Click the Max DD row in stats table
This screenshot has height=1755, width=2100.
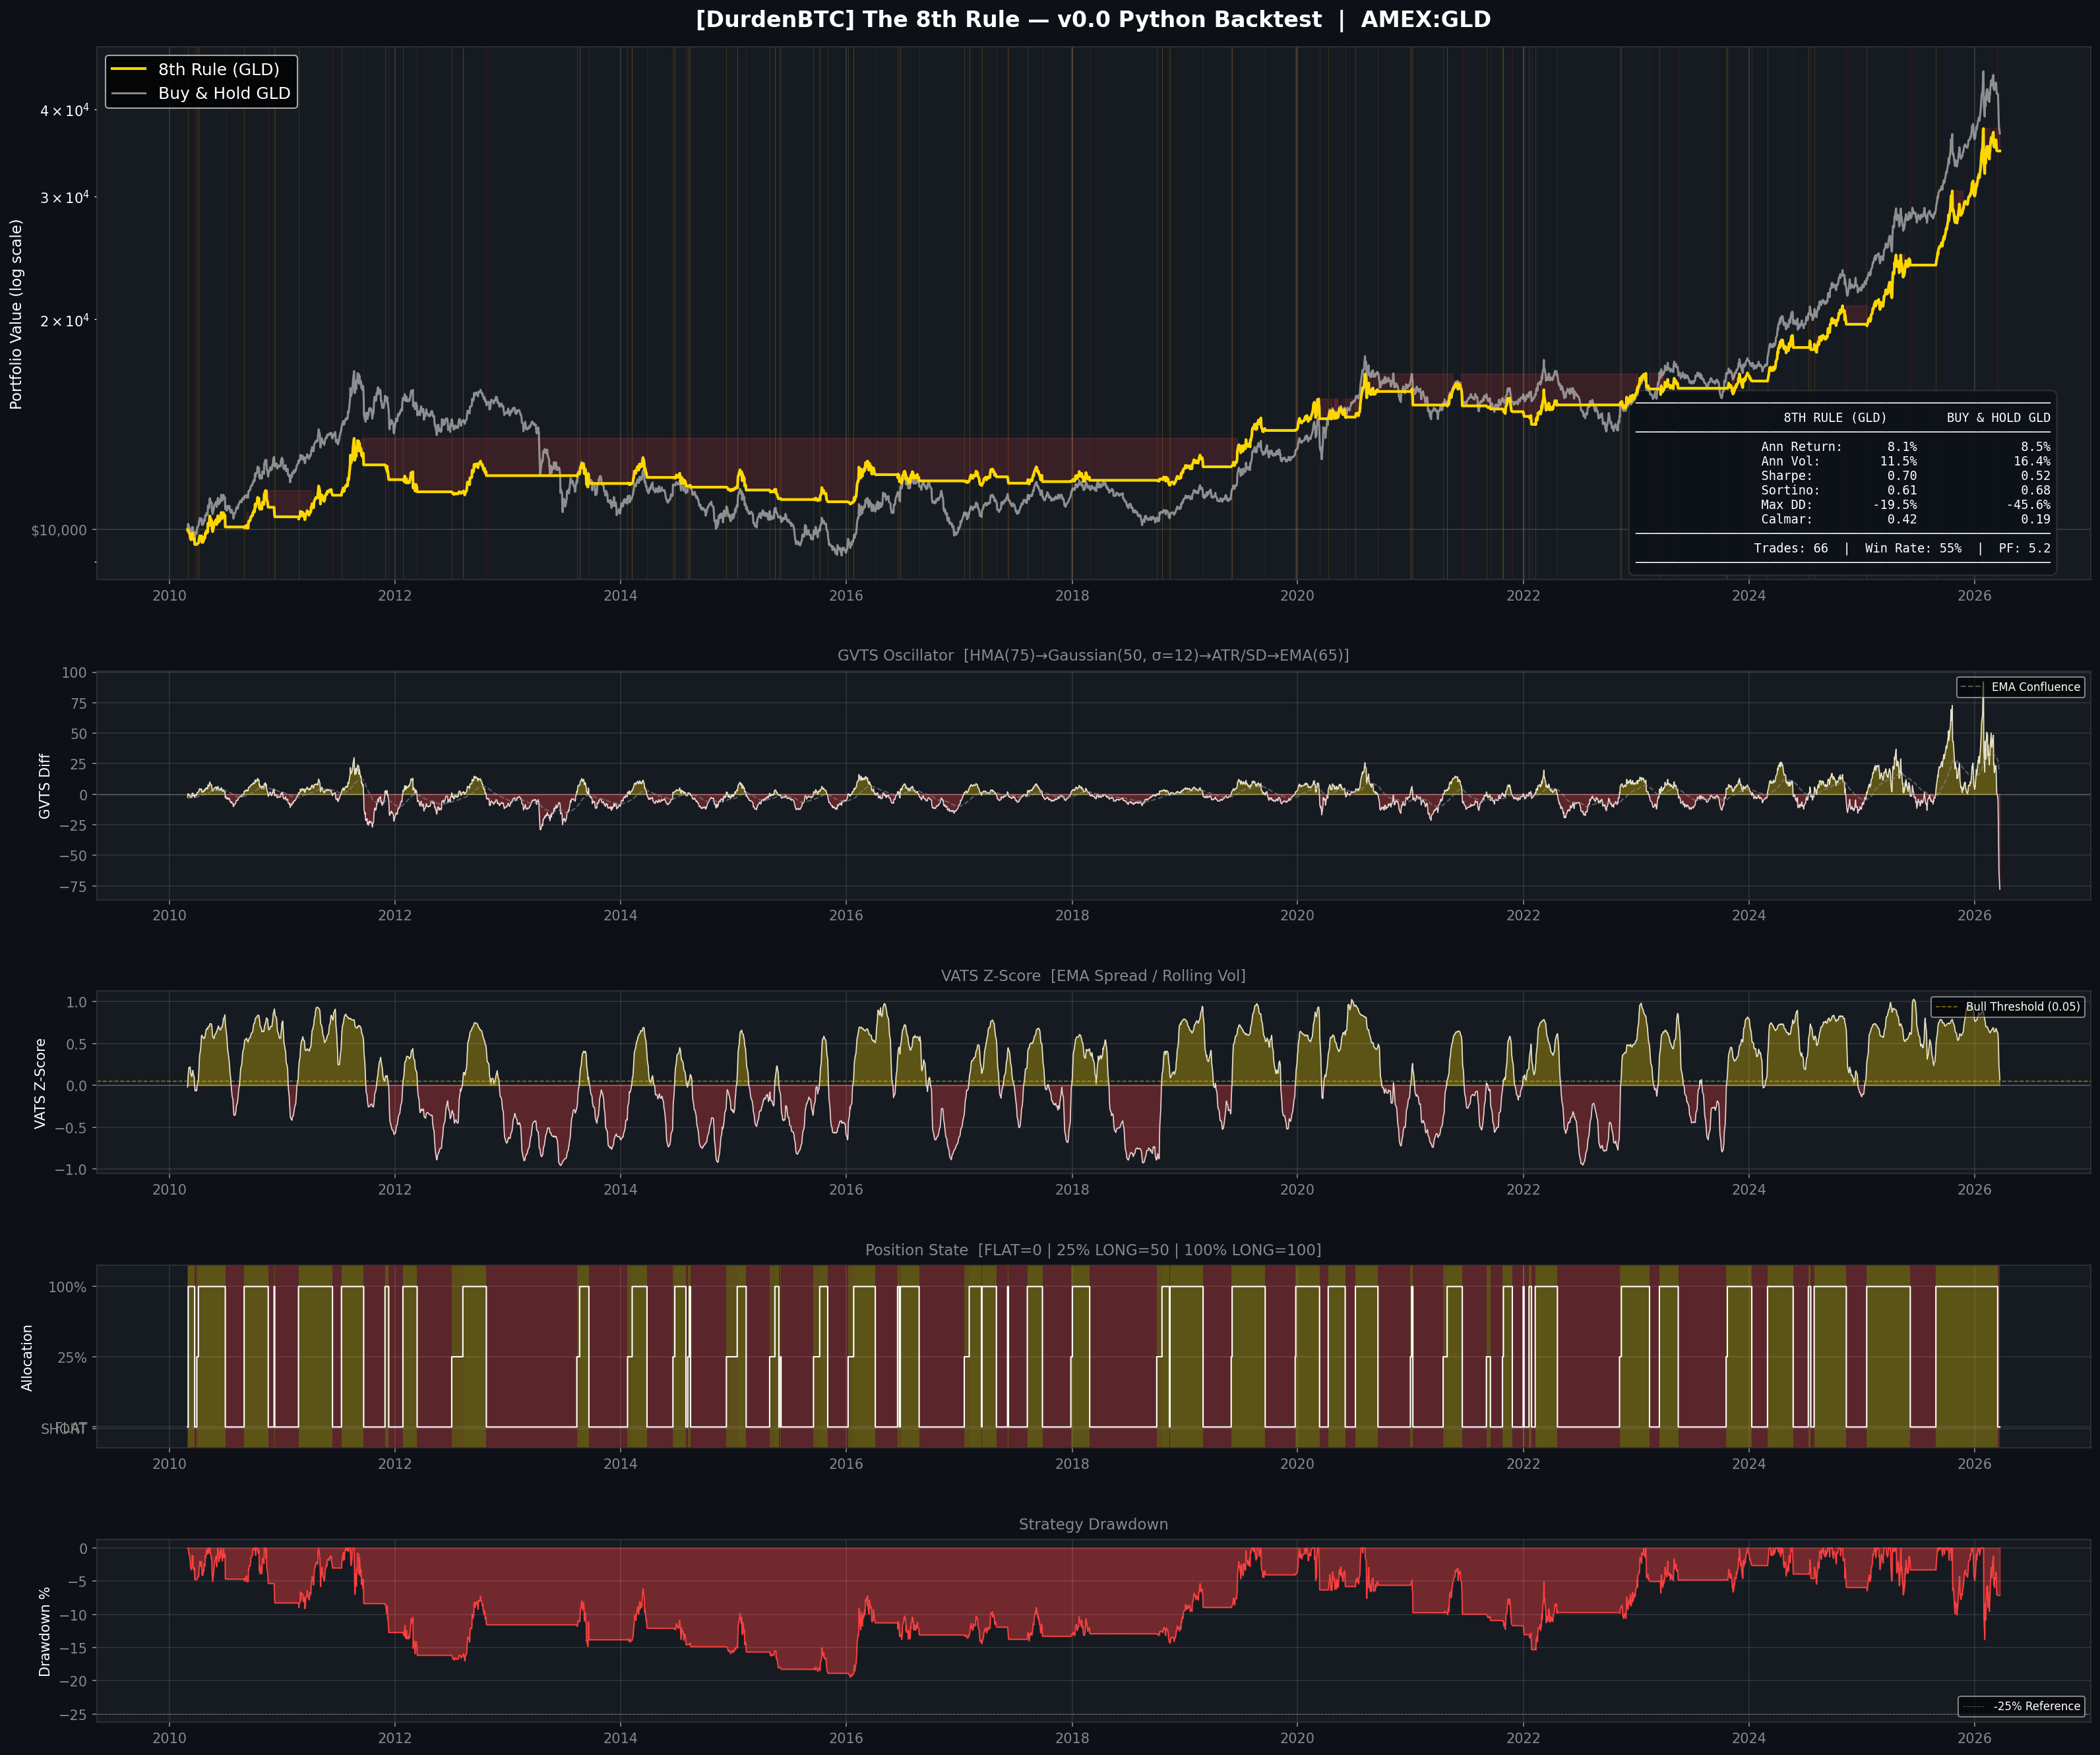1786,505
